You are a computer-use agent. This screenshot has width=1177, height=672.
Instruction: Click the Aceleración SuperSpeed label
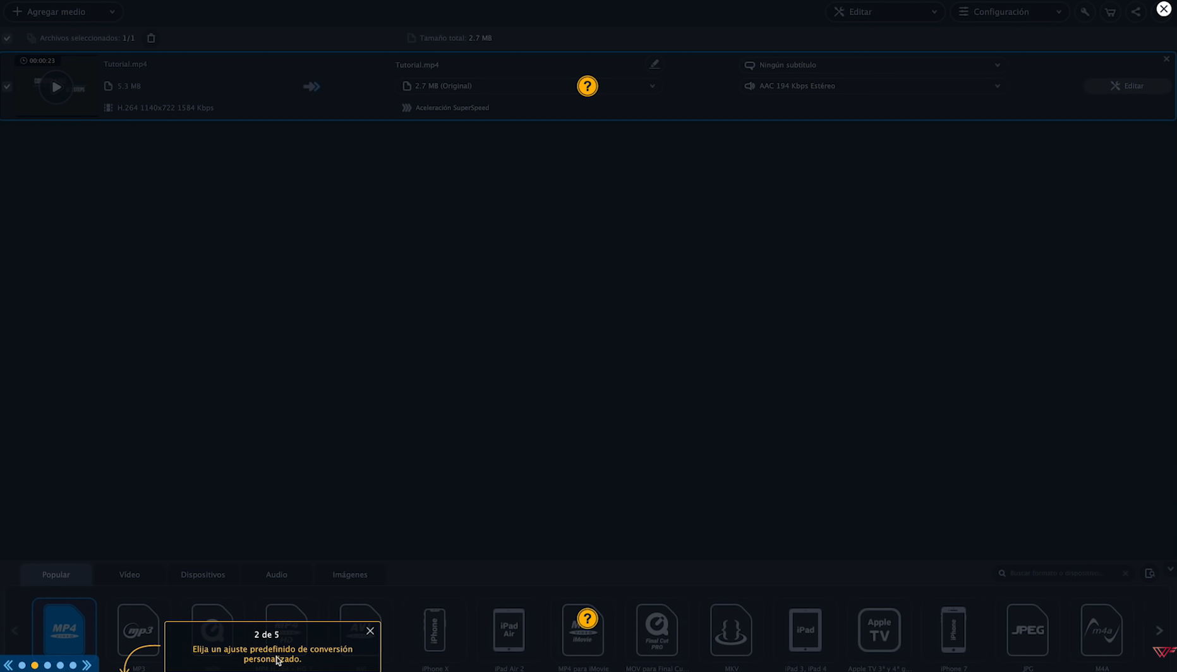click(452, 108)
